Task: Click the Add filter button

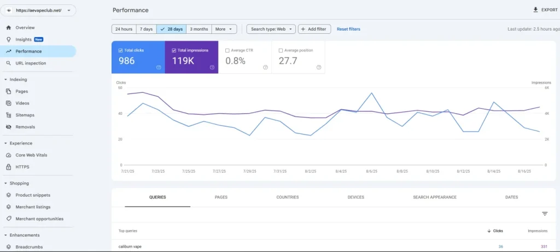Action: 314,30
